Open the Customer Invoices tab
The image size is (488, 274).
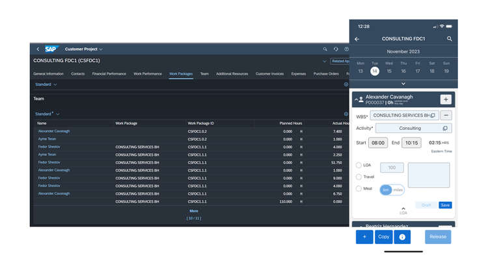[269, 74]
